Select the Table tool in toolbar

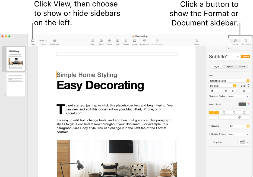pyautogui.click(x=101, y=41)
